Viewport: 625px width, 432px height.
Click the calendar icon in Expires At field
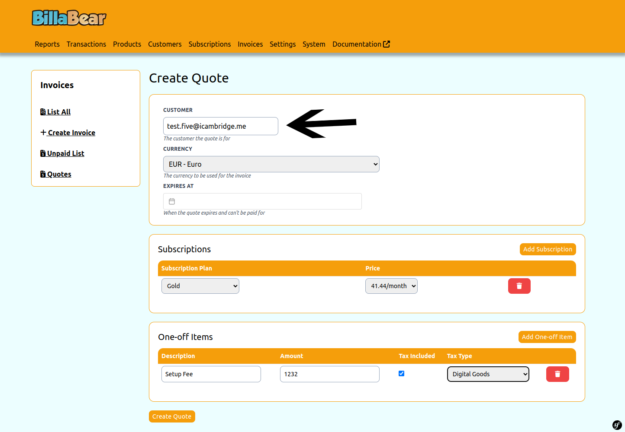click(x=172, y=201)
